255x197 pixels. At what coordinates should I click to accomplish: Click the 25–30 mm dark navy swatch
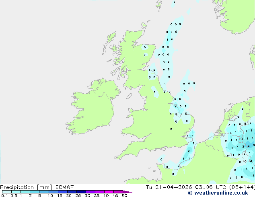coord(81,192)
